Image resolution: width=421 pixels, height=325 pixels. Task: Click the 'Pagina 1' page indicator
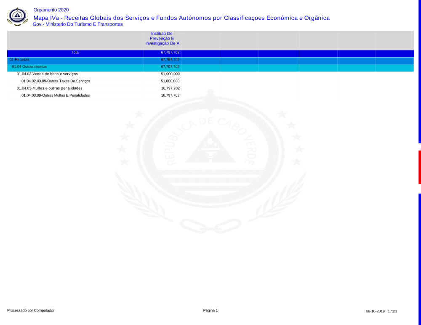[210, 310]
